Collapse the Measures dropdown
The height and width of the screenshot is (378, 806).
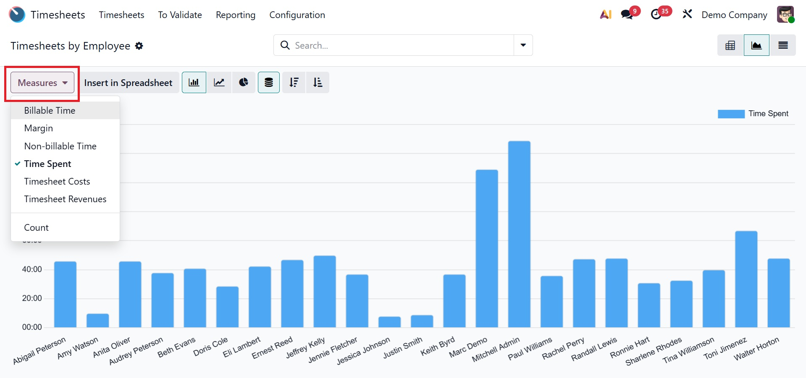coord(42,83)
